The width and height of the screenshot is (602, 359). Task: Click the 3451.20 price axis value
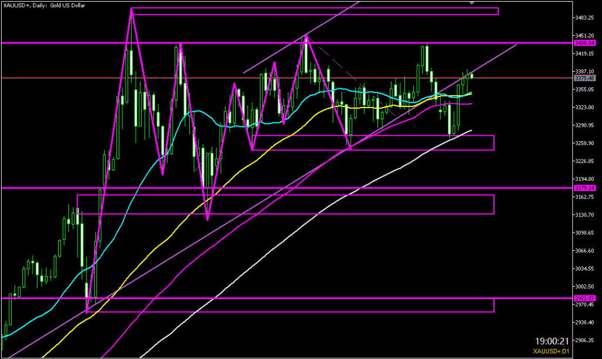point(585,36)
